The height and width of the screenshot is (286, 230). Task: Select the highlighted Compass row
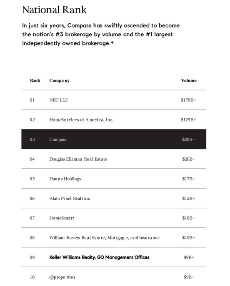point(114,139)
